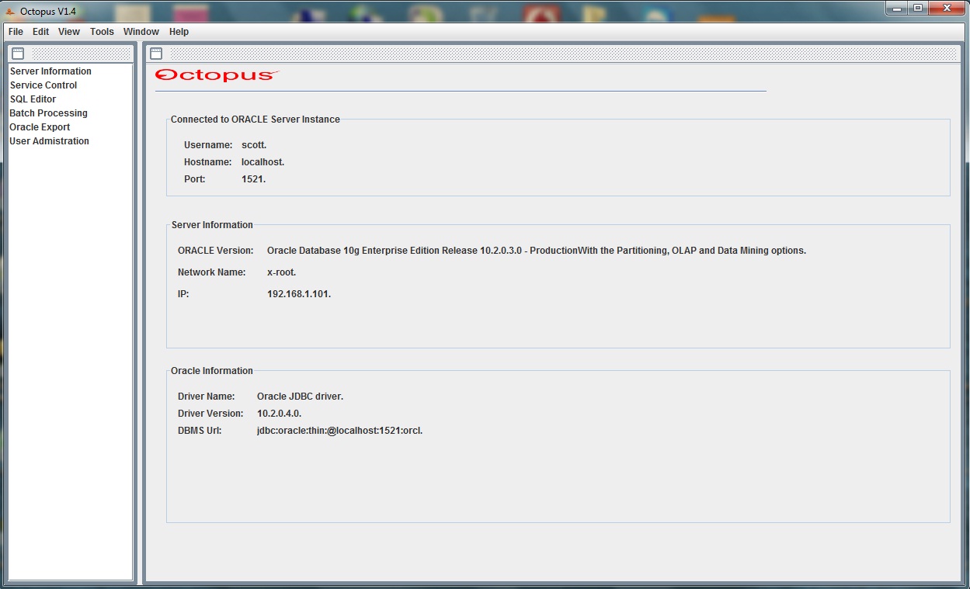Viewport: 970px width, 589px height.
Task: Open the File menu
Action: click(x=16, y=32)
